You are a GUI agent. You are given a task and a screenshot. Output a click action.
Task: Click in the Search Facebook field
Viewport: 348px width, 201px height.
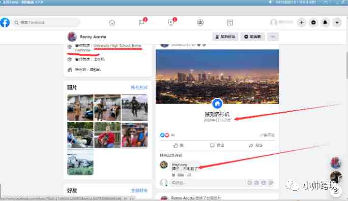(x=46, y=22)
